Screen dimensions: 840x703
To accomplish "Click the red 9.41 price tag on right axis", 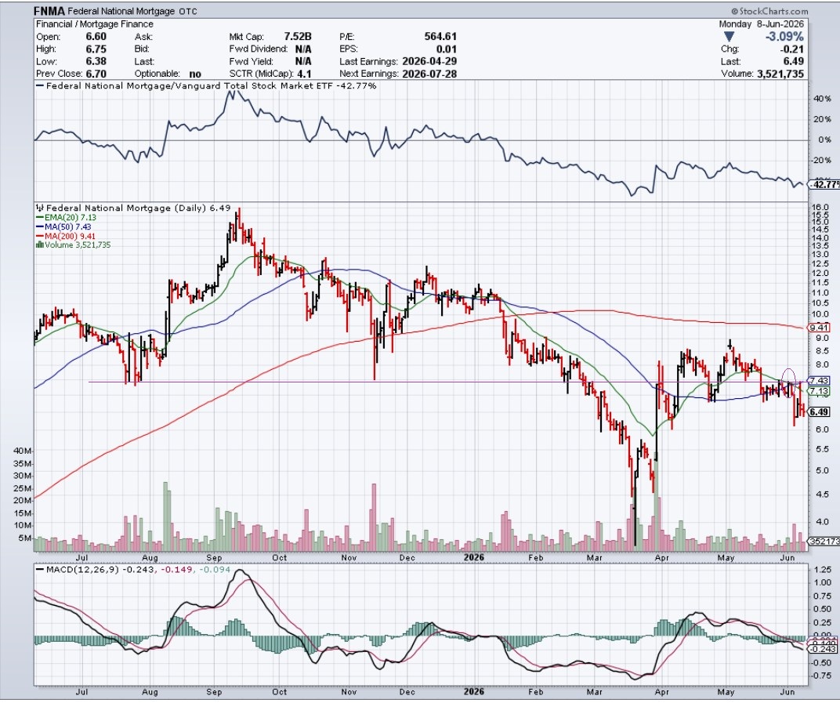I will pos(819,328).
